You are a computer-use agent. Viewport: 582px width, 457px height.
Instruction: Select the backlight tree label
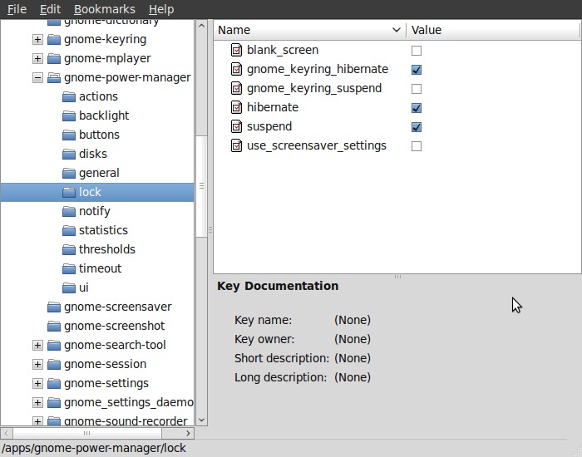[104, 115]
